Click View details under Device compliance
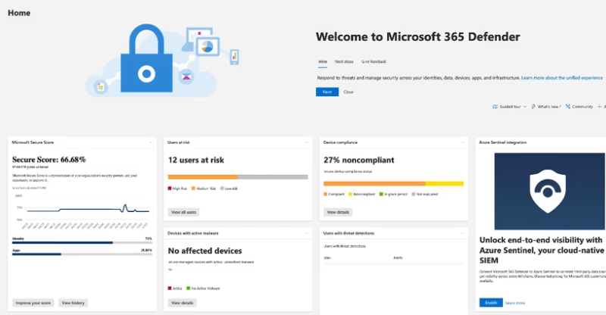The height and width of the screenshot is (315, 606). point(338,212)
